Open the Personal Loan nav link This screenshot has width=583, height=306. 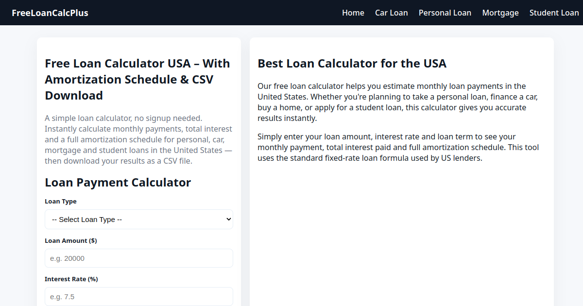pos(445,13)
